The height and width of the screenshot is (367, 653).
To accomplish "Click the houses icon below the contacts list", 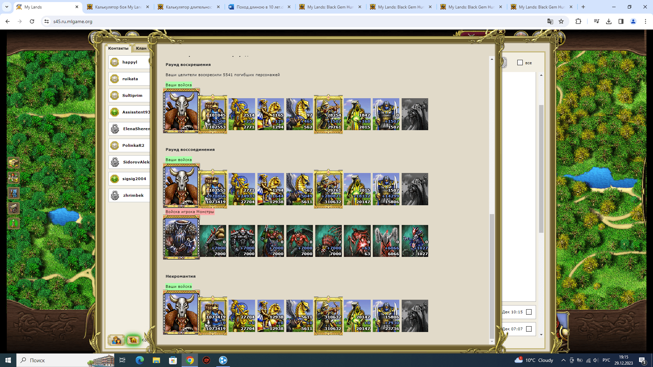I will coord(116,340).
